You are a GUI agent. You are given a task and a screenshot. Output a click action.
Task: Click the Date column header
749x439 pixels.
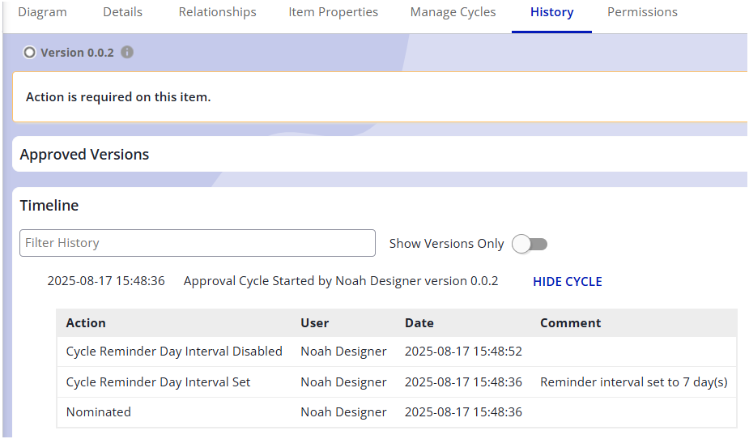click(x=419, y=323)
